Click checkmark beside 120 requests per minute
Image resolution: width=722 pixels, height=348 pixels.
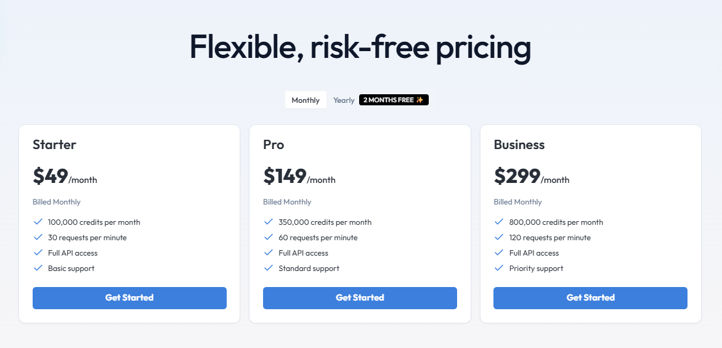[499, 237]
